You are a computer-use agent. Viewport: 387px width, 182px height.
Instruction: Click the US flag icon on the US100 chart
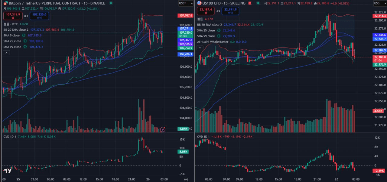[x=199, y=3]
